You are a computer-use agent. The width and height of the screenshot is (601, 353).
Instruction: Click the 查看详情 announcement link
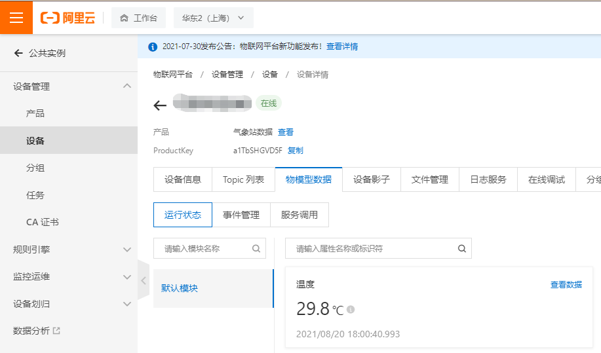coord(342,46)
